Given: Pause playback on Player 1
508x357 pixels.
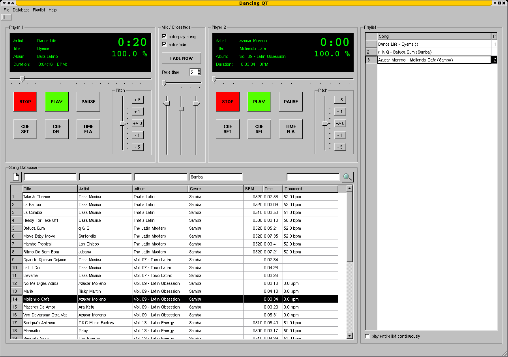Looking at the screenshot, I should tap(88, 102).
